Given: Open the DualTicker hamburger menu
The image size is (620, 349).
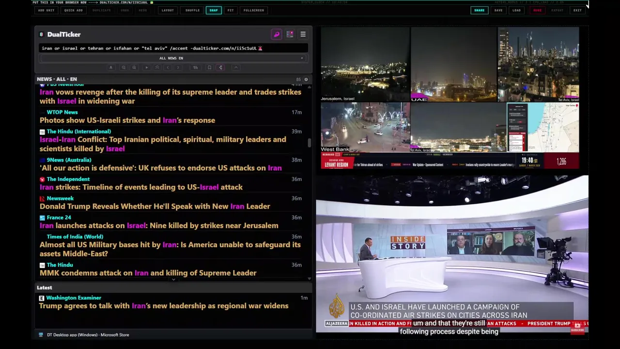Looking at the screenshot, I should click(303, 34).
